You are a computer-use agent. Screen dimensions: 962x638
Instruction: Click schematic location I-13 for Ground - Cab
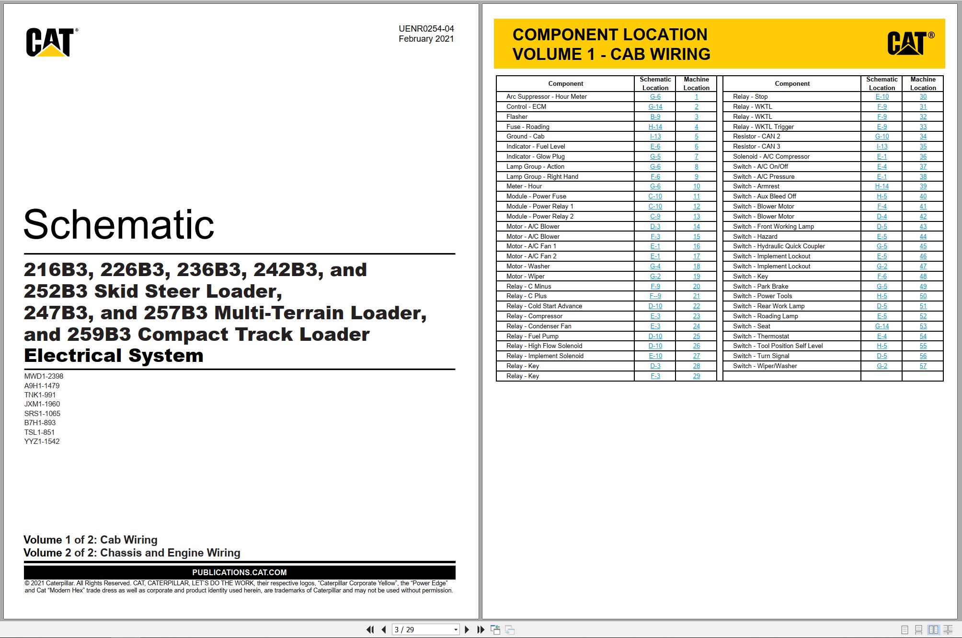click(x=655, y=137)
